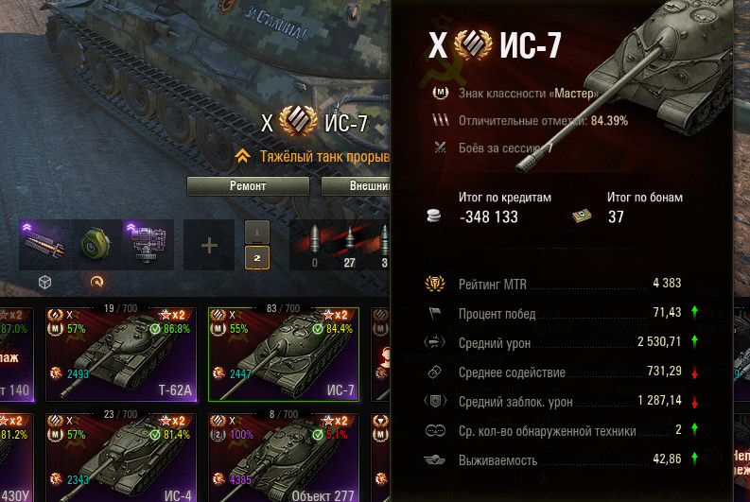
Task: Select the green optics equipment slot
Action: point(96,245)
